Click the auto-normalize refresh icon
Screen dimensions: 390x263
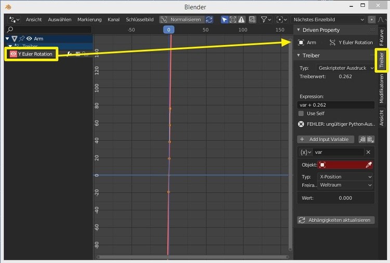209,19
